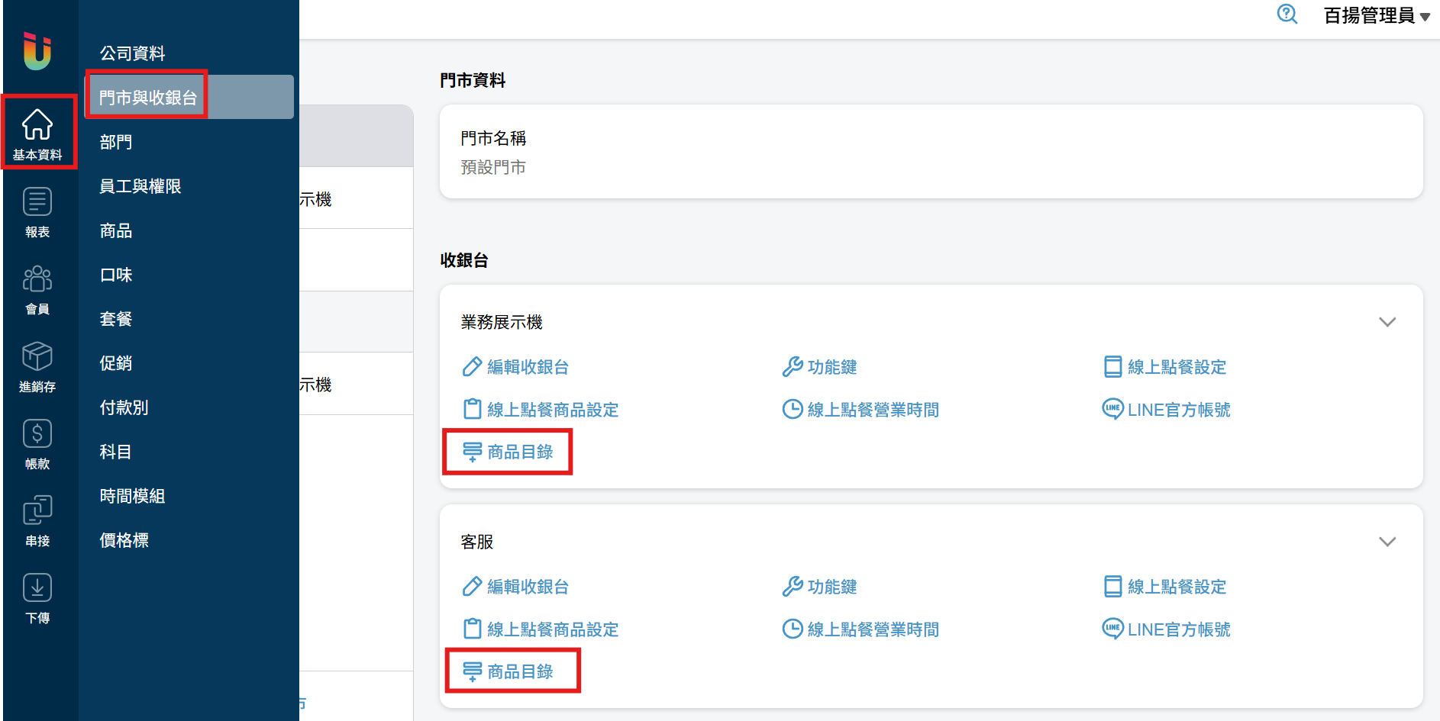1440x721 pixels.
Task: Click 編輯收銀台 under 客服
Action: tap(516, 587)
